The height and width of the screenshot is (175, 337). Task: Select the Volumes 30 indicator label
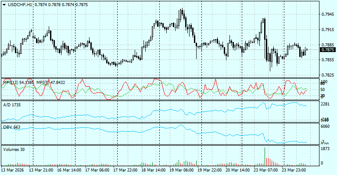[14, 150]
